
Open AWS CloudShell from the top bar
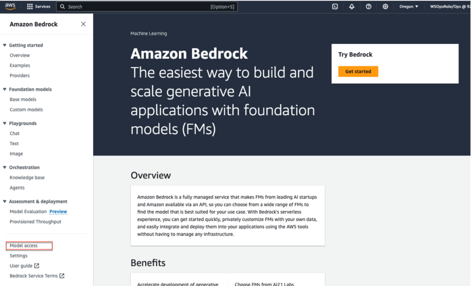(334, 6)
